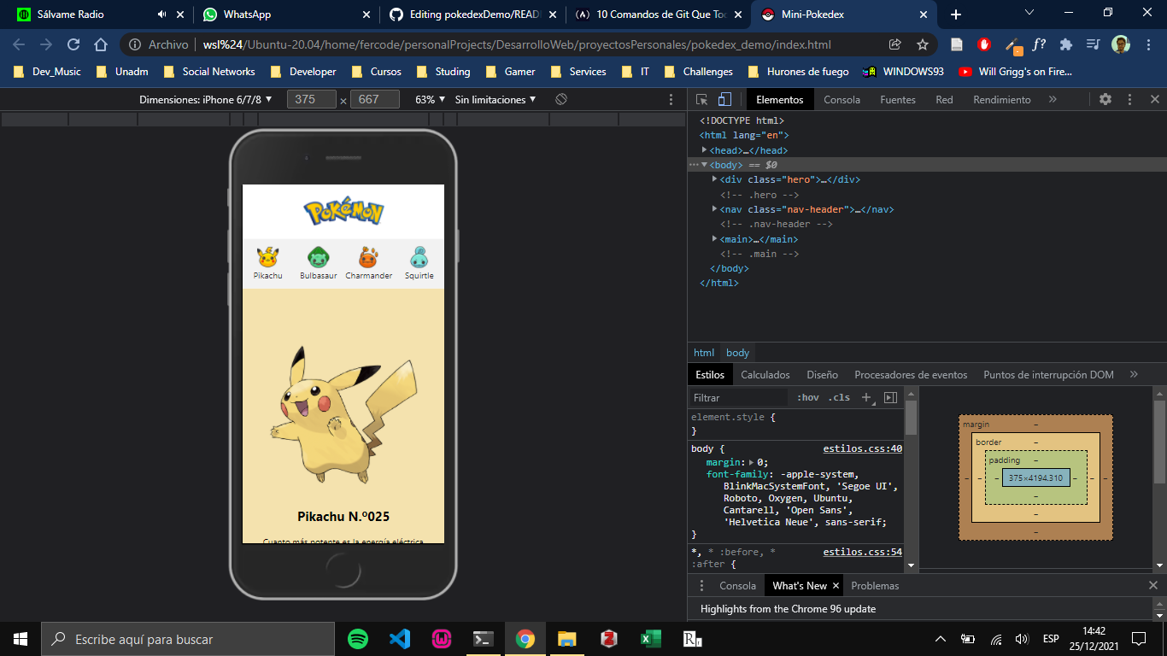Open ColorZilla eyedropper extension
The height and width of the screenshot is (656, 1167).
click(x=1012, y=44)
